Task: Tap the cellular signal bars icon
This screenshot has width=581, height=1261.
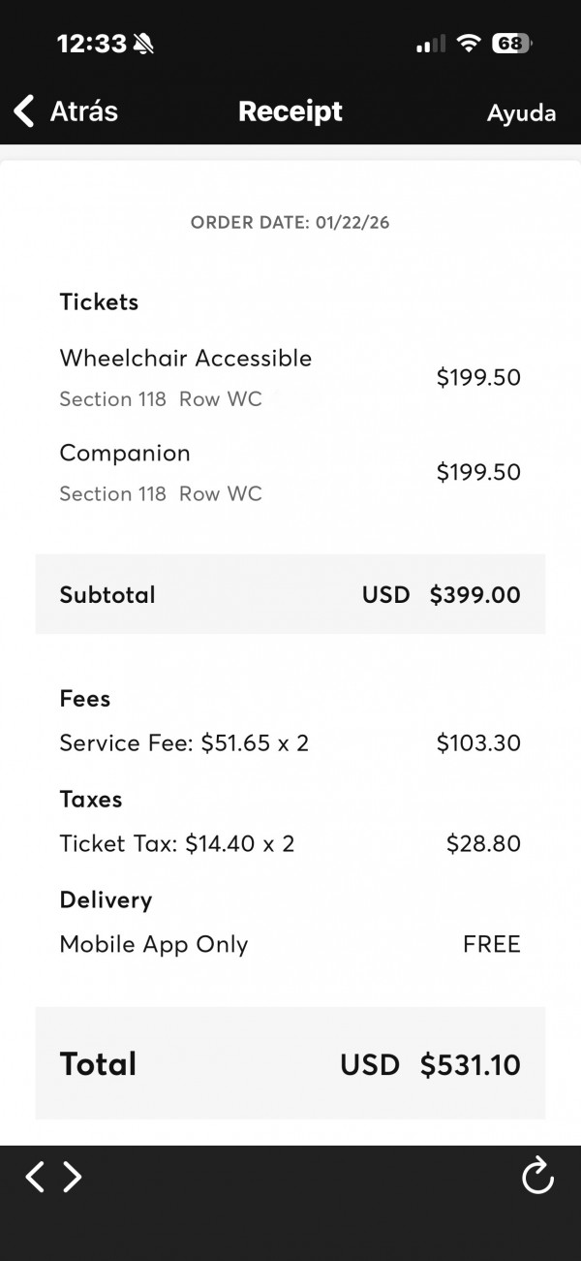Action: (x=430, y=44)
